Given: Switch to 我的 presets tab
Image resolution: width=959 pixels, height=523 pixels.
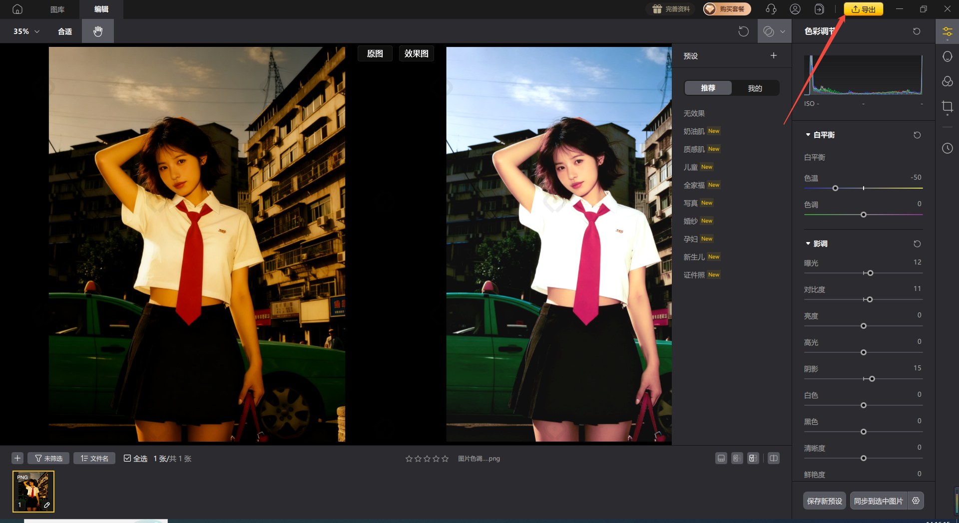Looking at the screenshot, I should point(755,88).
